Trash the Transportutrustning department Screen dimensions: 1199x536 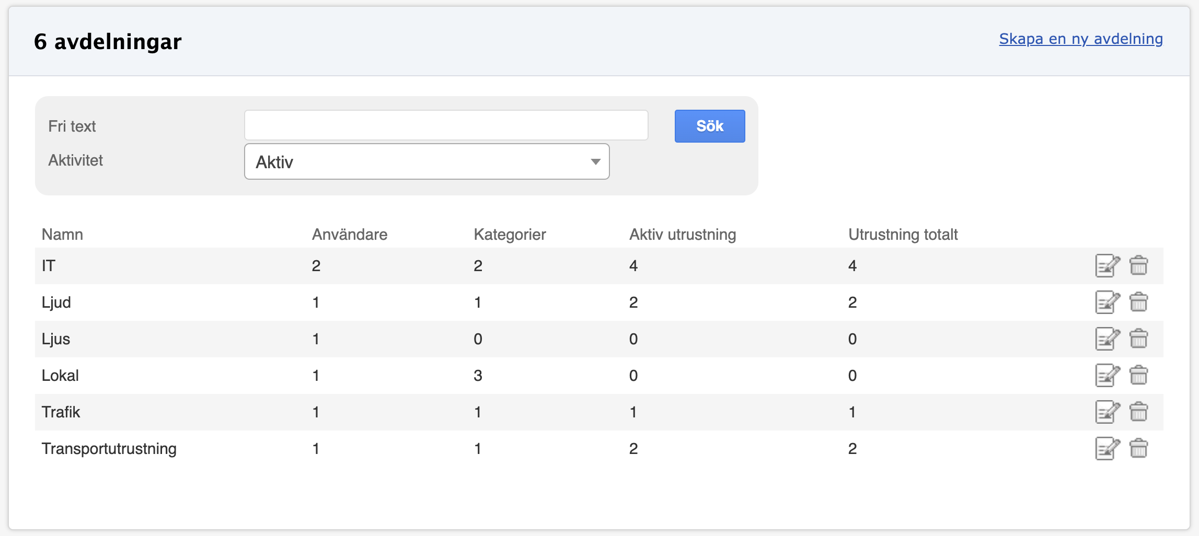tap(1138, 449)
